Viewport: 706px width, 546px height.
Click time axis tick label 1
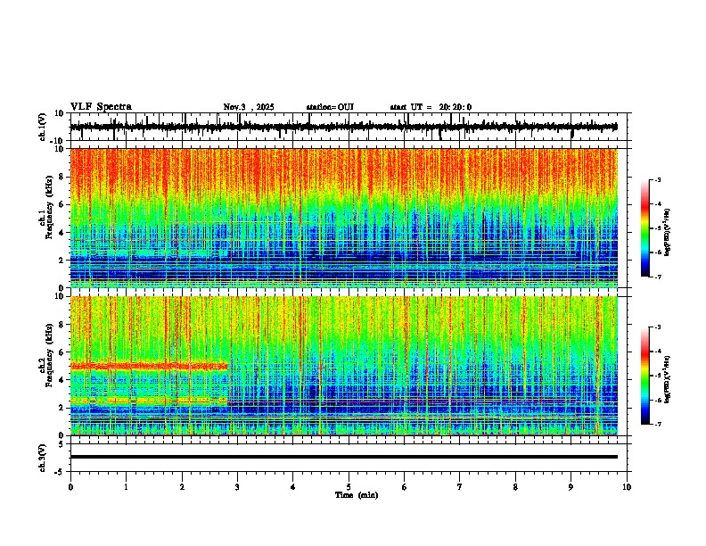(126, 487)
